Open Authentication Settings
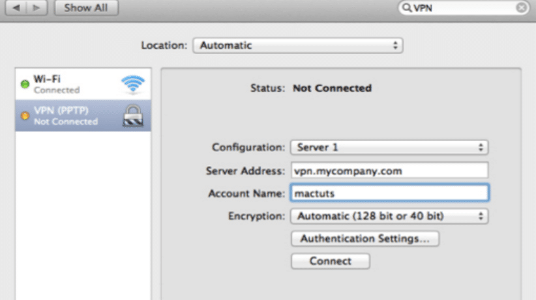 click(x=365, y=239)
